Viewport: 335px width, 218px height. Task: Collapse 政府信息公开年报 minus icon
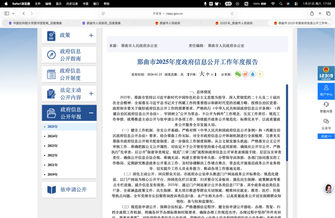(x=91, y=113)
